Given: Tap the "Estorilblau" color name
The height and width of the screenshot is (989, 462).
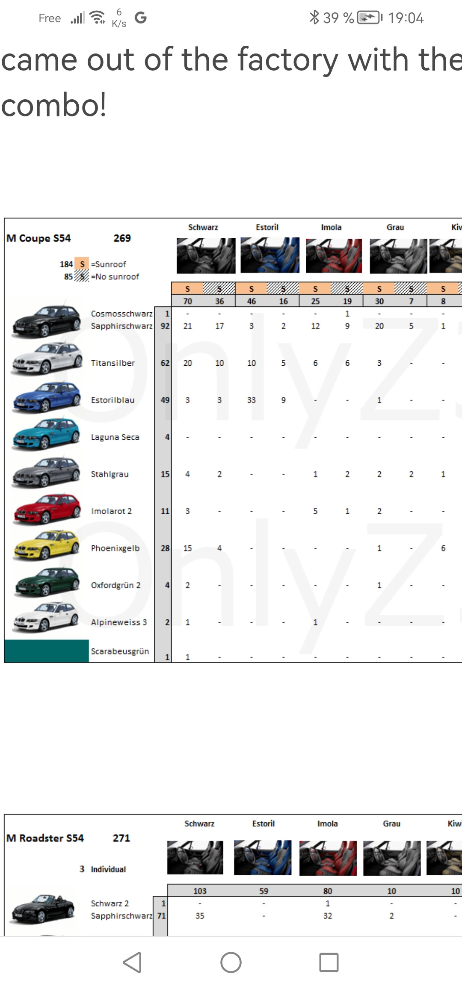Looking at the screenshot, I should click(113, 400).
